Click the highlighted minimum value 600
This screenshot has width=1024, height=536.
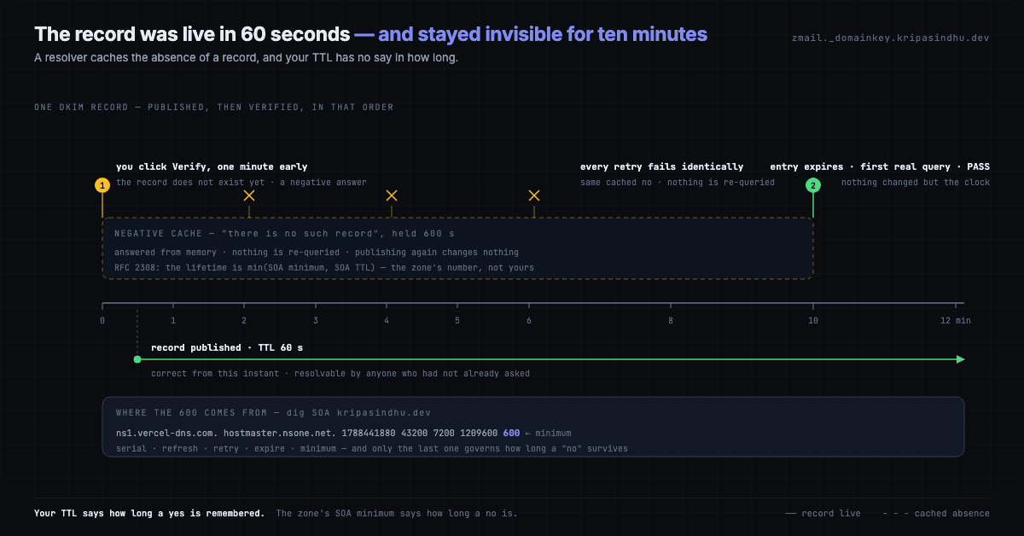click(511, 433)
